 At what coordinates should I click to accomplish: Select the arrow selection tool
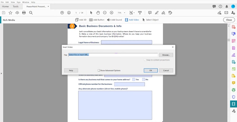91,13
